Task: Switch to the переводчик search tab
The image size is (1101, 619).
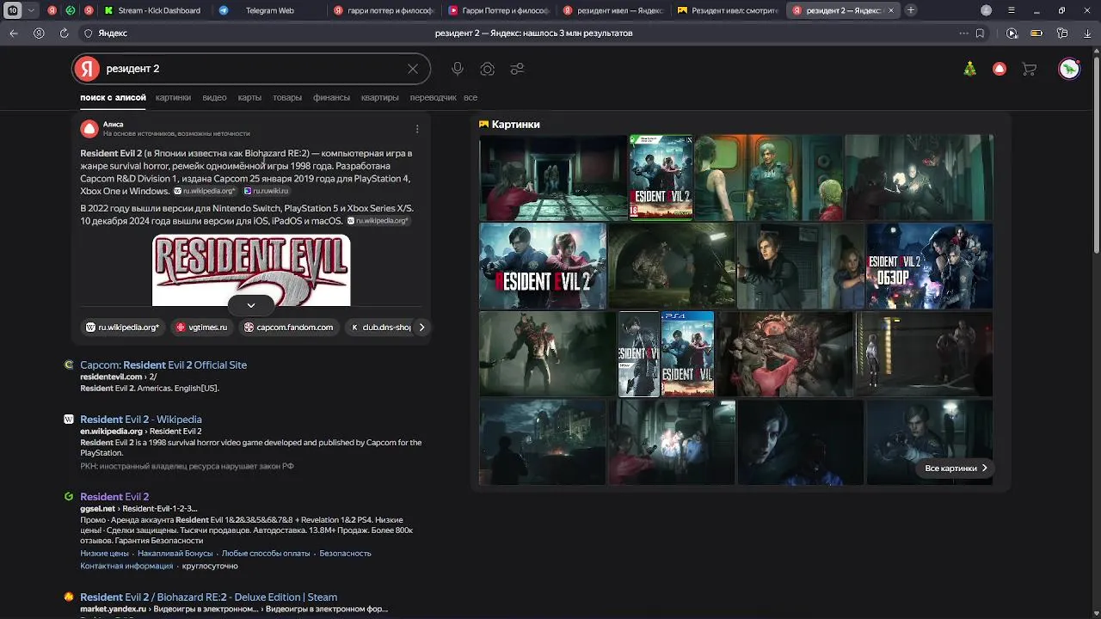Action: [433, 97]
